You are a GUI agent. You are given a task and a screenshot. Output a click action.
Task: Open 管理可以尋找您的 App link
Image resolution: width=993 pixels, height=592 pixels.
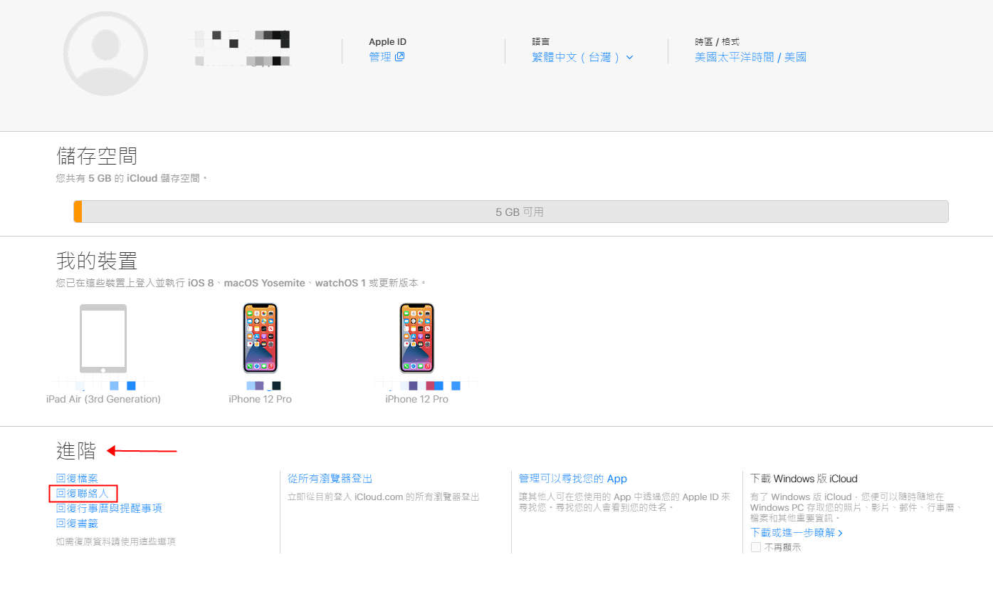coord(572,479)
